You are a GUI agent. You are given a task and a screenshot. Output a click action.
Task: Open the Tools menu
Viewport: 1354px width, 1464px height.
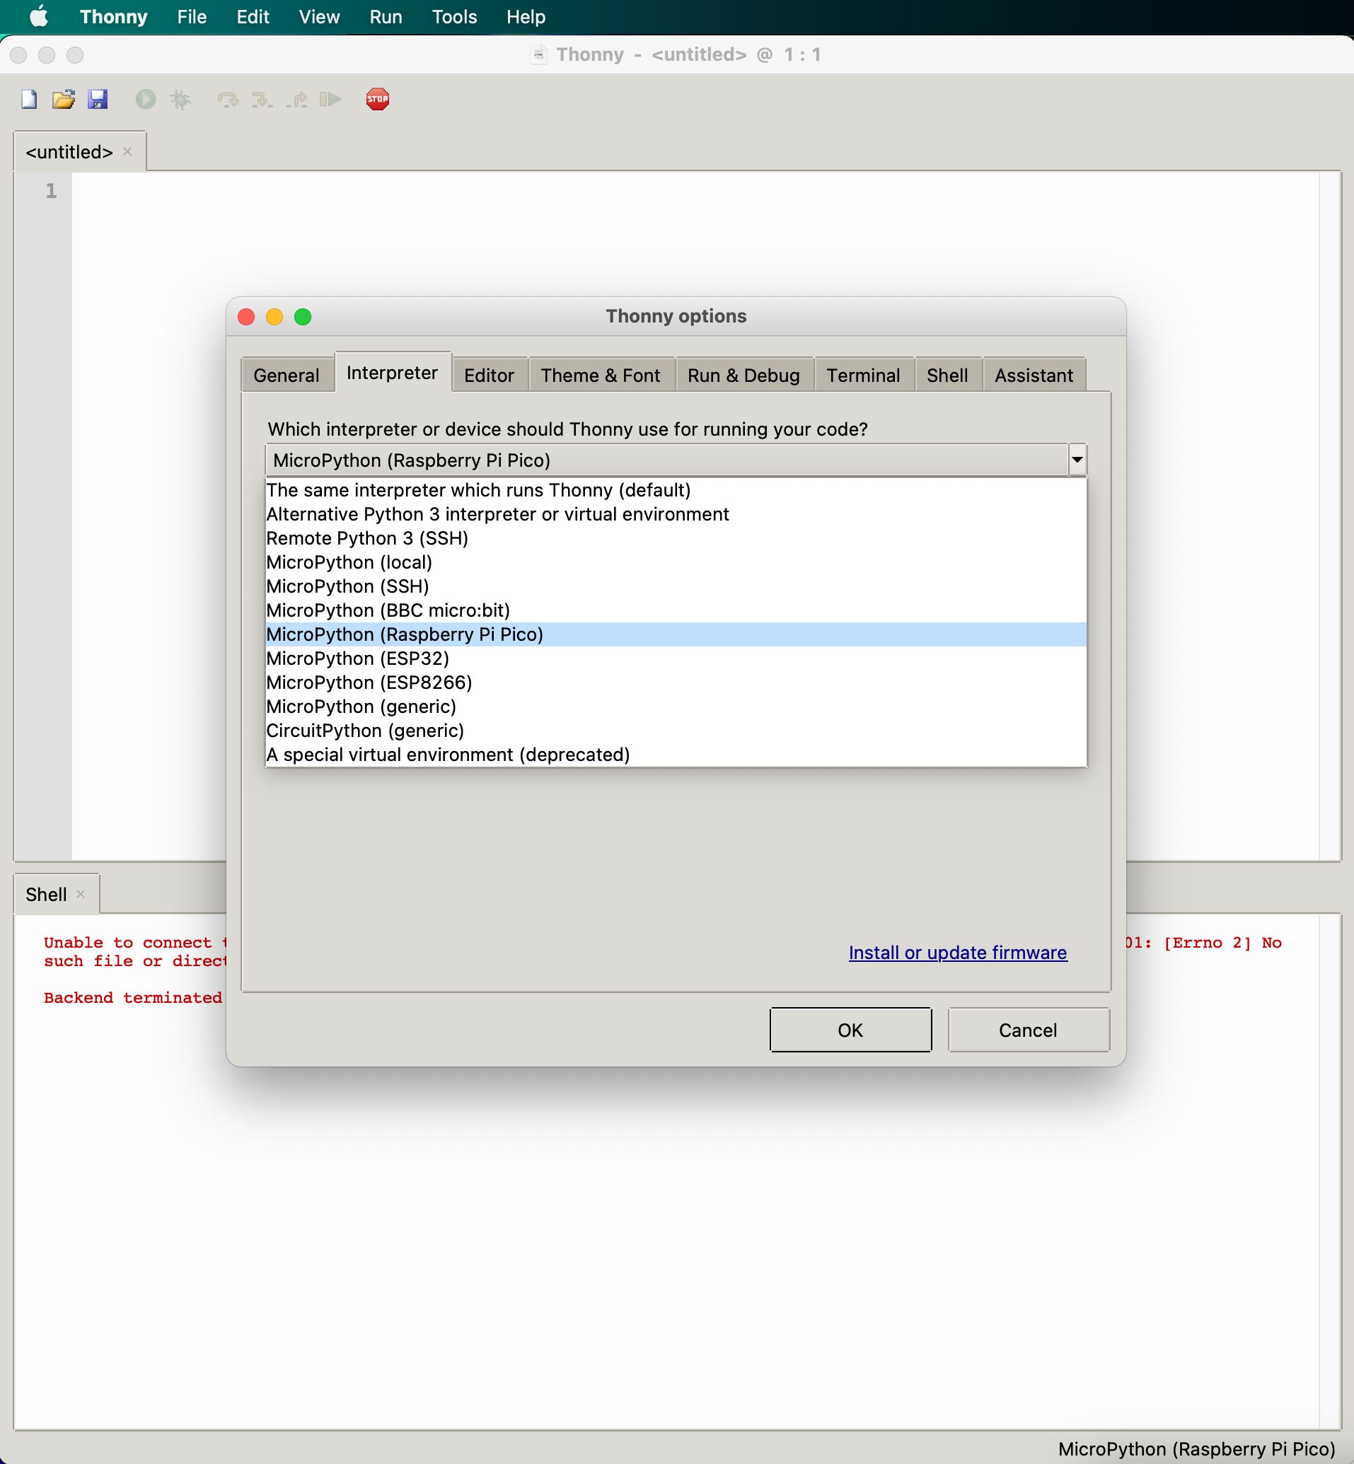[x=454, y=16]
